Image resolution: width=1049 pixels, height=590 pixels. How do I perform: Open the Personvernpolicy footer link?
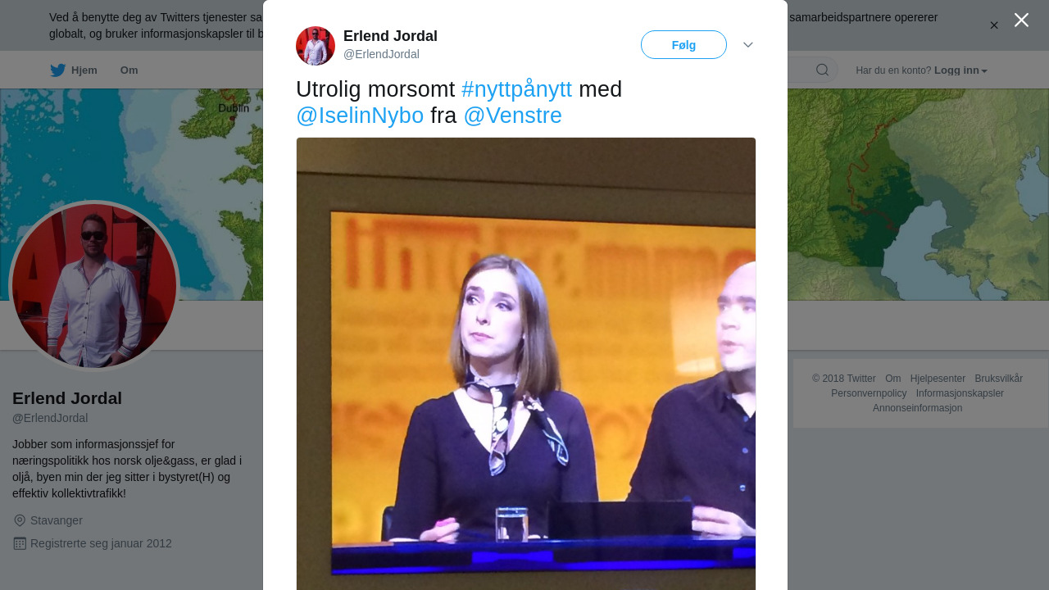(869, 393)
